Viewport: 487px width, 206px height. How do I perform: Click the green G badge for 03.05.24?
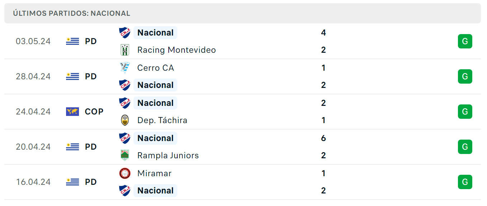click(465, 41)
